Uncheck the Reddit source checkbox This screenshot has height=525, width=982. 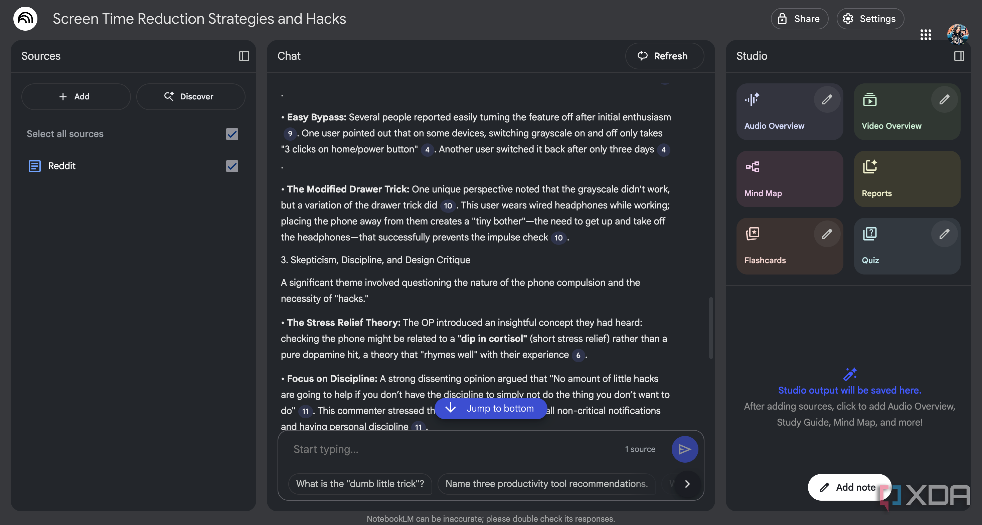click(x=232, y=166)
